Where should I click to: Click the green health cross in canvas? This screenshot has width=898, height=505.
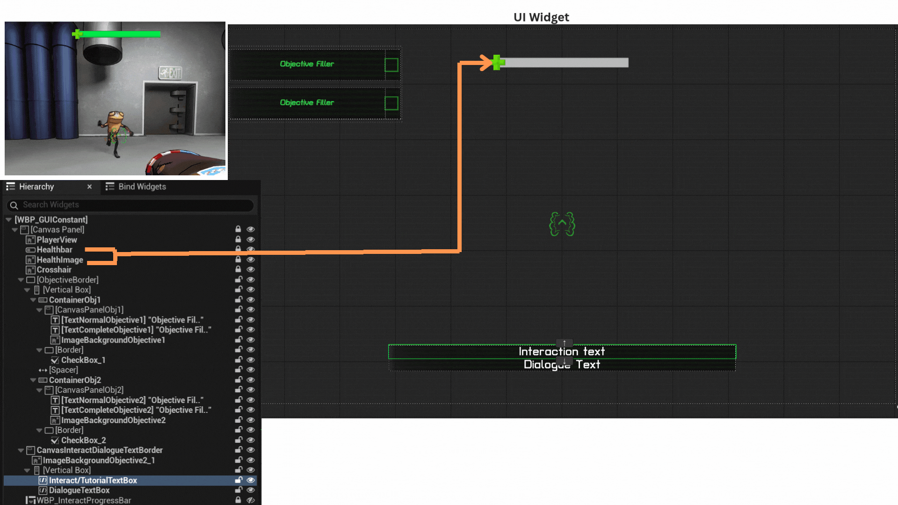pyautogui.click(x=497, y=62)
